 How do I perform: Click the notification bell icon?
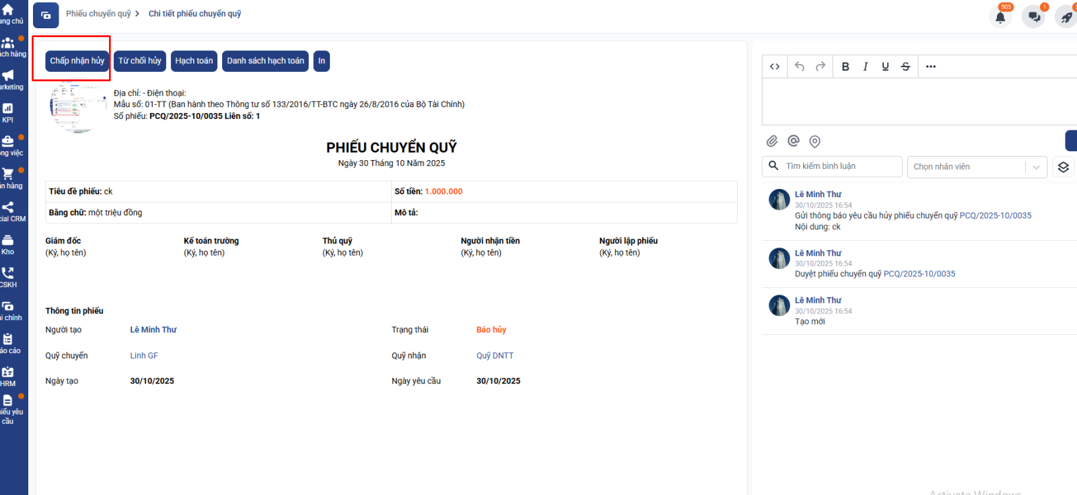tap(1000, 17)
